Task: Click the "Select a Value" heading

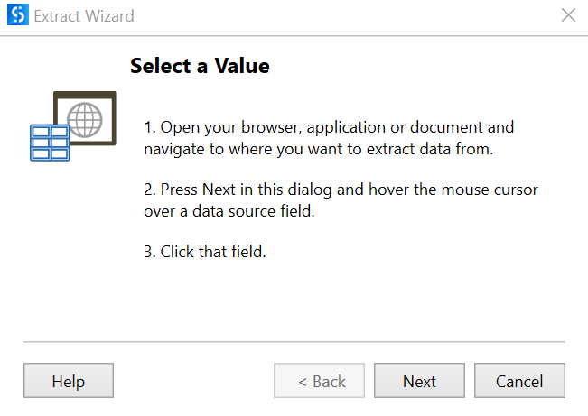Action: (200, 66)
